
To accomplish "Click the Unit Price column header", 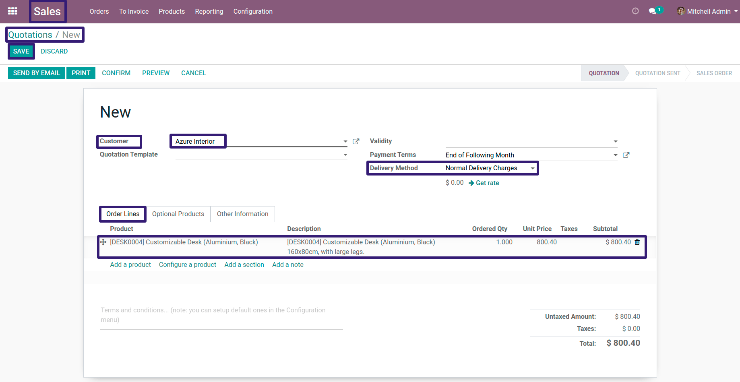I will point(537,229).
